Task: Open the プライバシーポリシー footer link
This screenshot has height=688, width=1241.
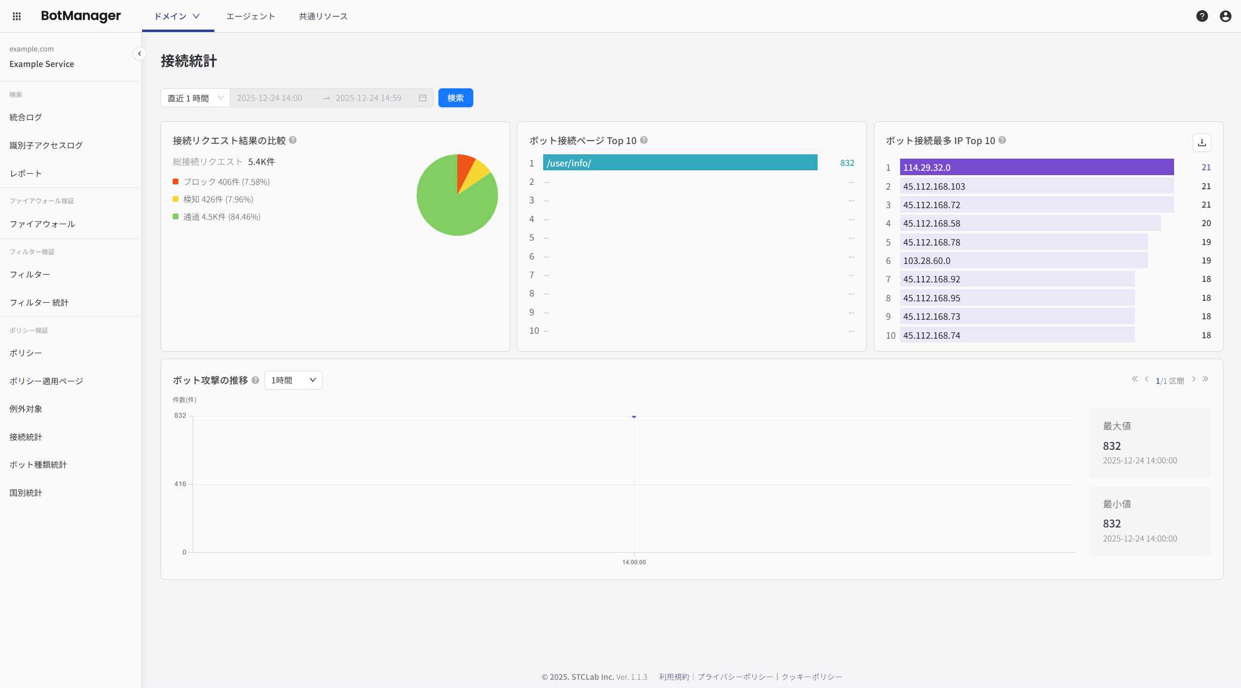Action: click(x=735, y=676)
